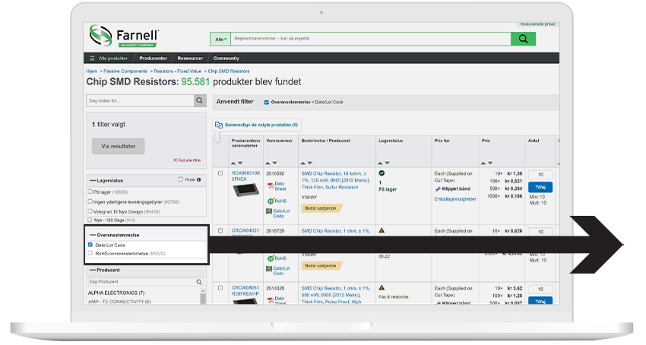This screenshot has width=646, height=345.
Task: Click the green search magnifier button
Action: 523,39
